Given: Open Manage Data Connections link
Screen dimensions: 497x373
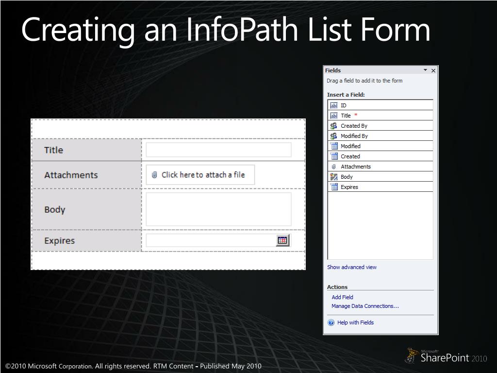Looking at the screenshot, I should click(x=365, y=306).
